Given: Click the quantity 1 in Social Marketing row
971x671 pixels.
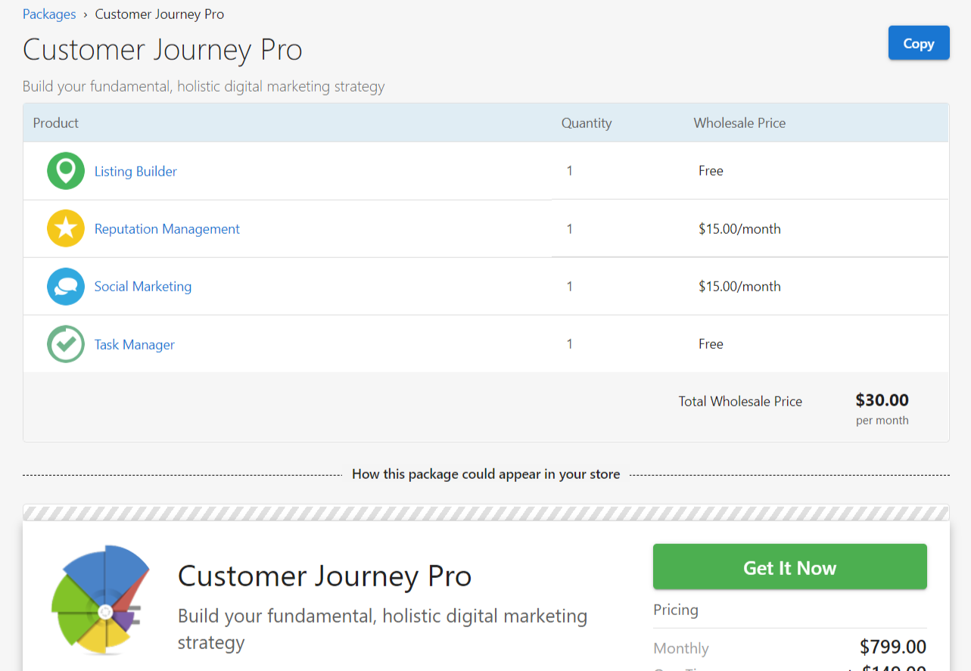Looking at the screenshot, I should tap(570, 286).
